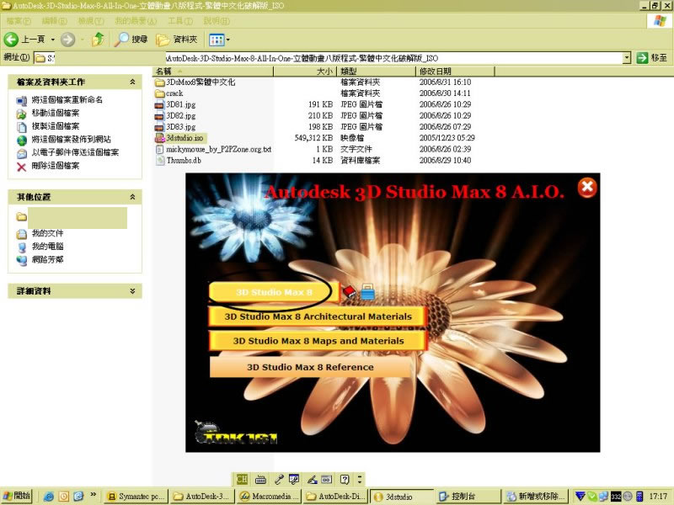Screen dimensions: 674x505
Task: Select the 3D83.jpg image file icon
Action: (159, 127)
